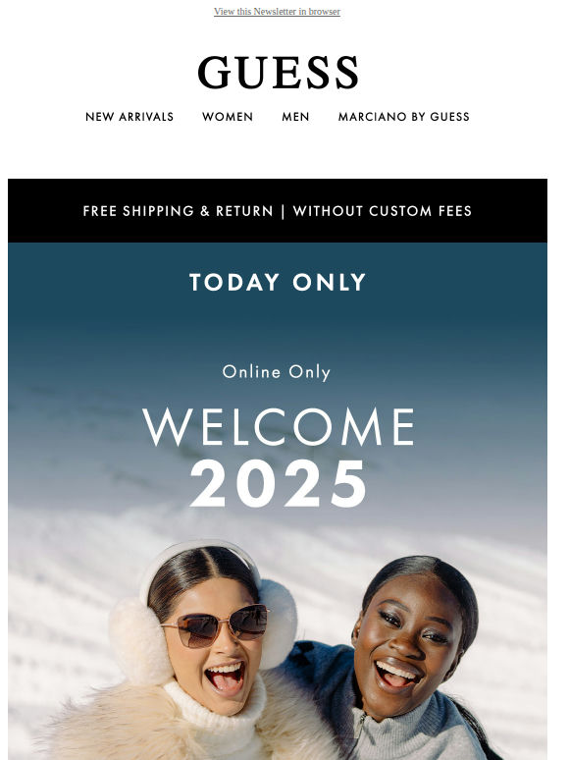Viewport: 569px width, 760px height.
Task: Click the TODAY ONLY heading
Action: tap(278, 282)
